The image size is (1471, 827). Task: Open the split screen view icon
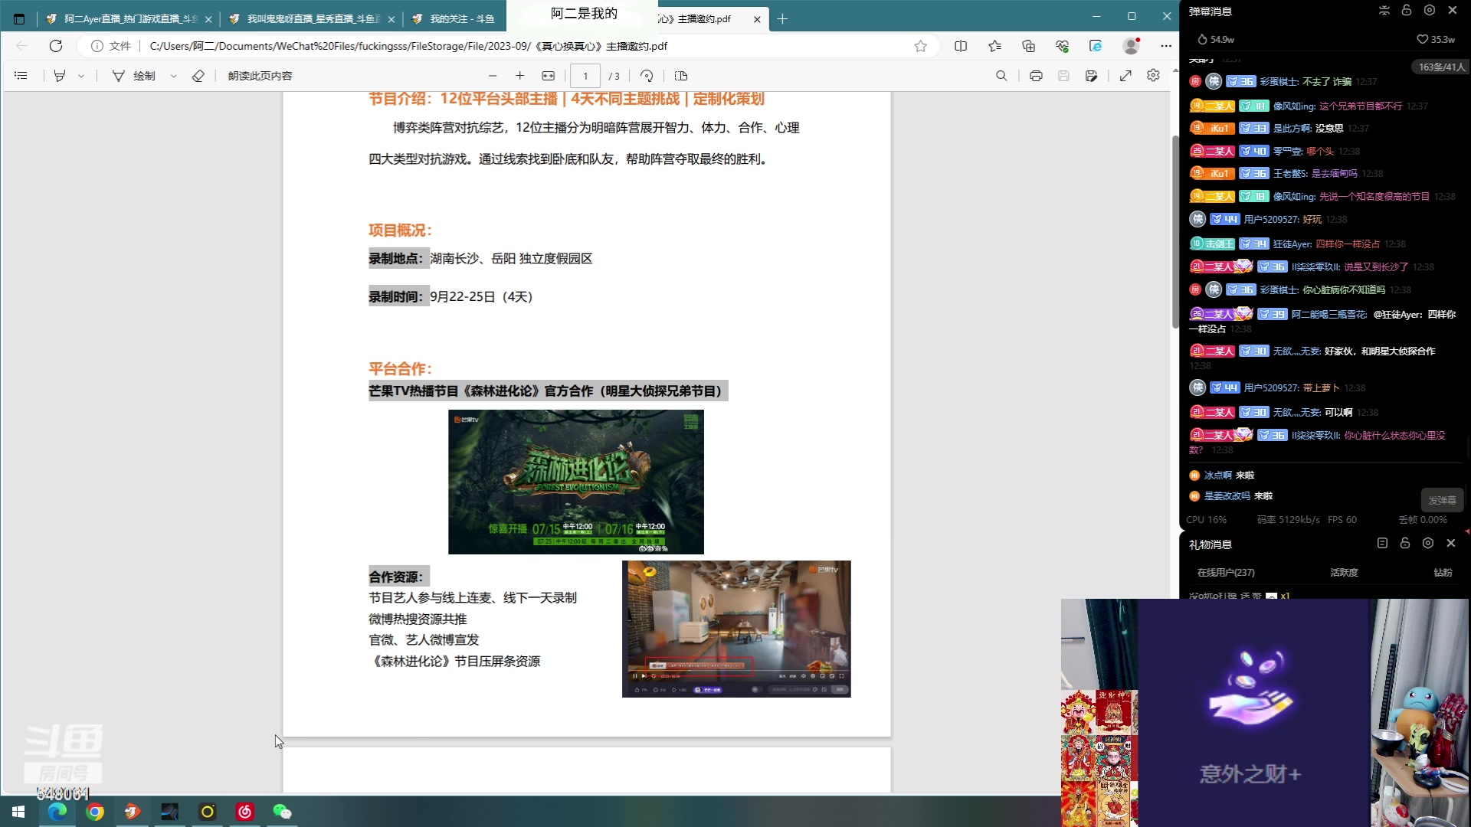point(961,46)
